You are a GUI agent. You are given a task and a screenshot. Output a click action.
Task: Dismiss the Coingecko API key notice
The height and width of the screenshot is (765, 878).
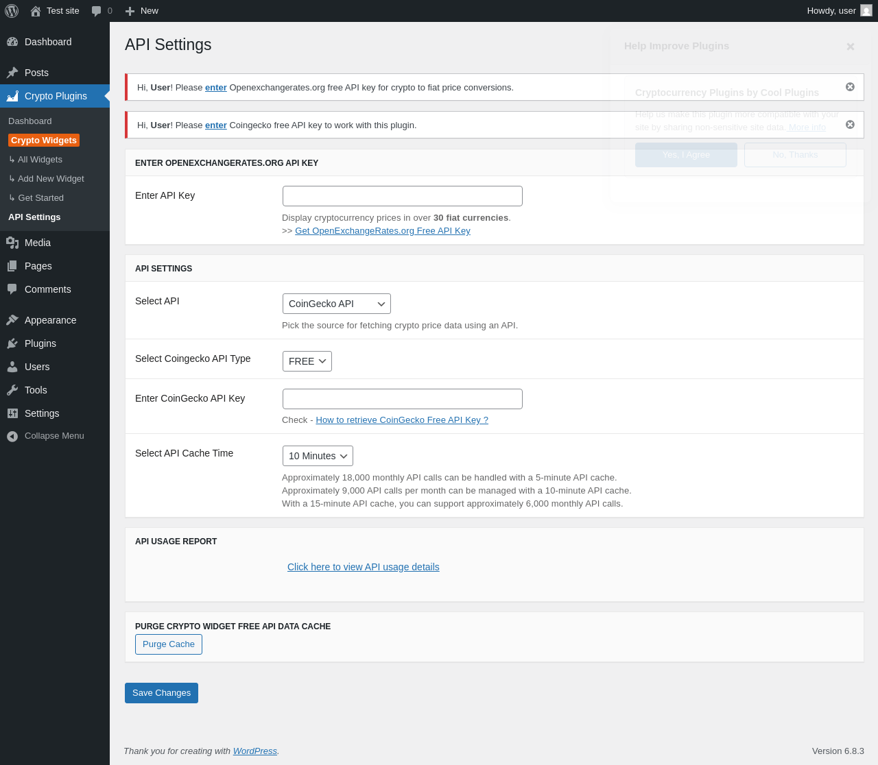click(850, 125)
